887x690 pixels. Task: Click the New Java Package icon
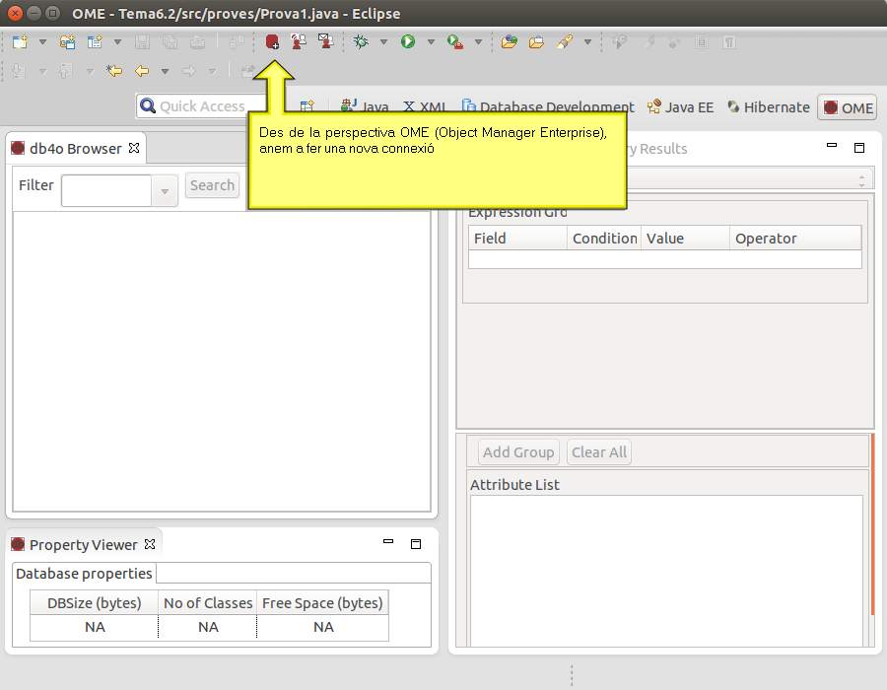click(x=67, y=41)
